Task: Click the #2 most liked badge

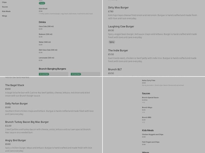Action: [76, 74]
